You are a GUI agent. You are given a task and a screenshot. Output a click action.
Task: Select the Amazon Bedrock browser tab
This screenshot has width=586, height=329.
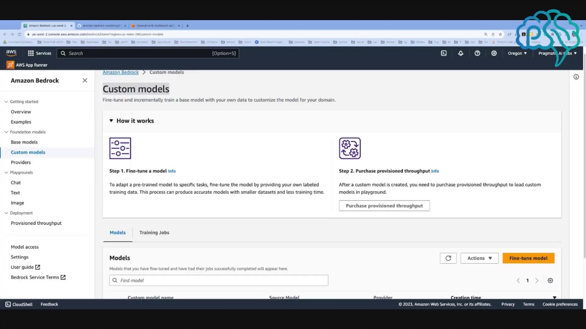(48, 26)
